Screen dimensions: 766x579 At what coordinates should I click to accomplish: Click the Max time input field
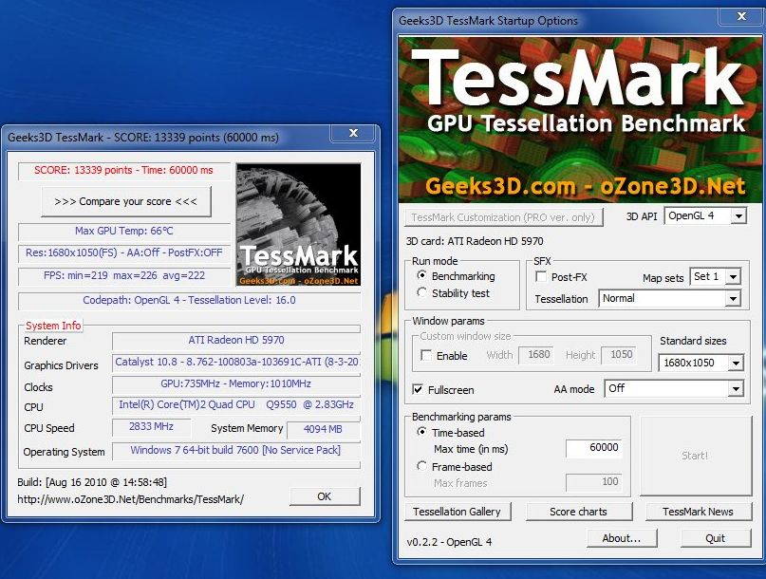(x=594, y=448)
